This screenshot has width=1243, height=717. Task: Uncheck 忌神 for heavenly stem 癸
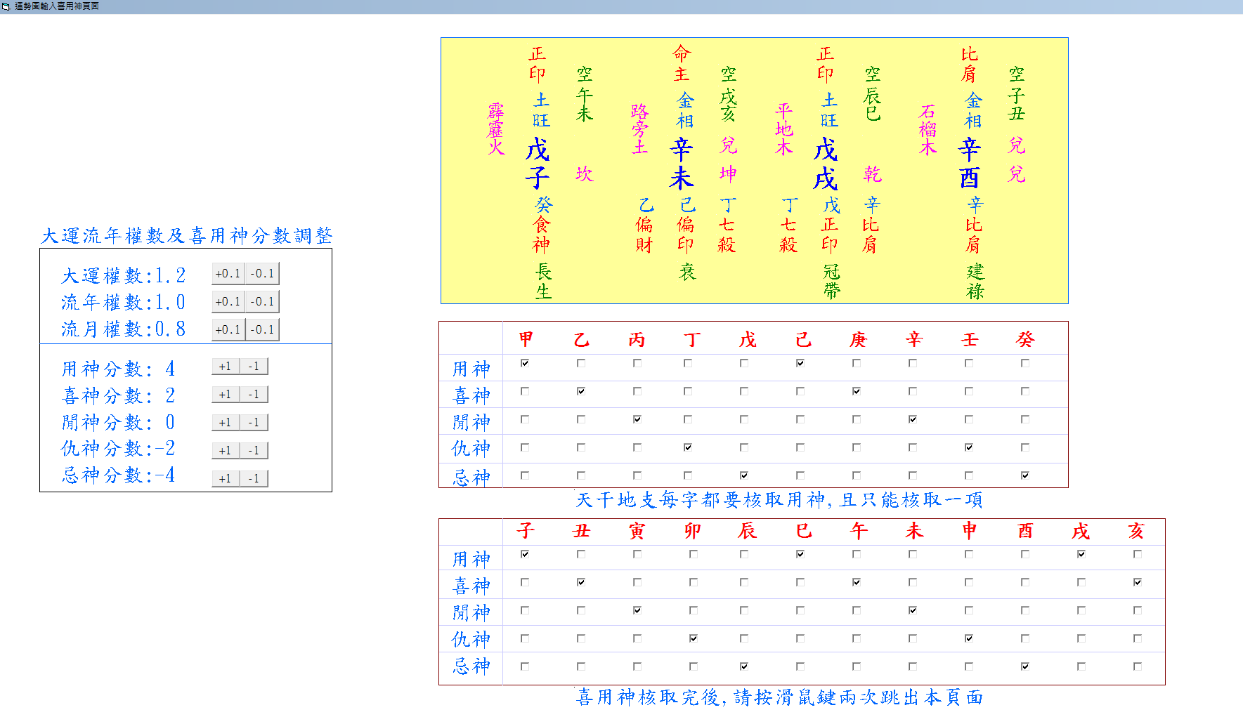pyautogui.click(x=1025, y=475)
